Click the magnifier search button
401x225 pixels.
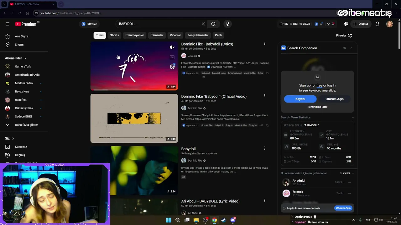[213, 24]
